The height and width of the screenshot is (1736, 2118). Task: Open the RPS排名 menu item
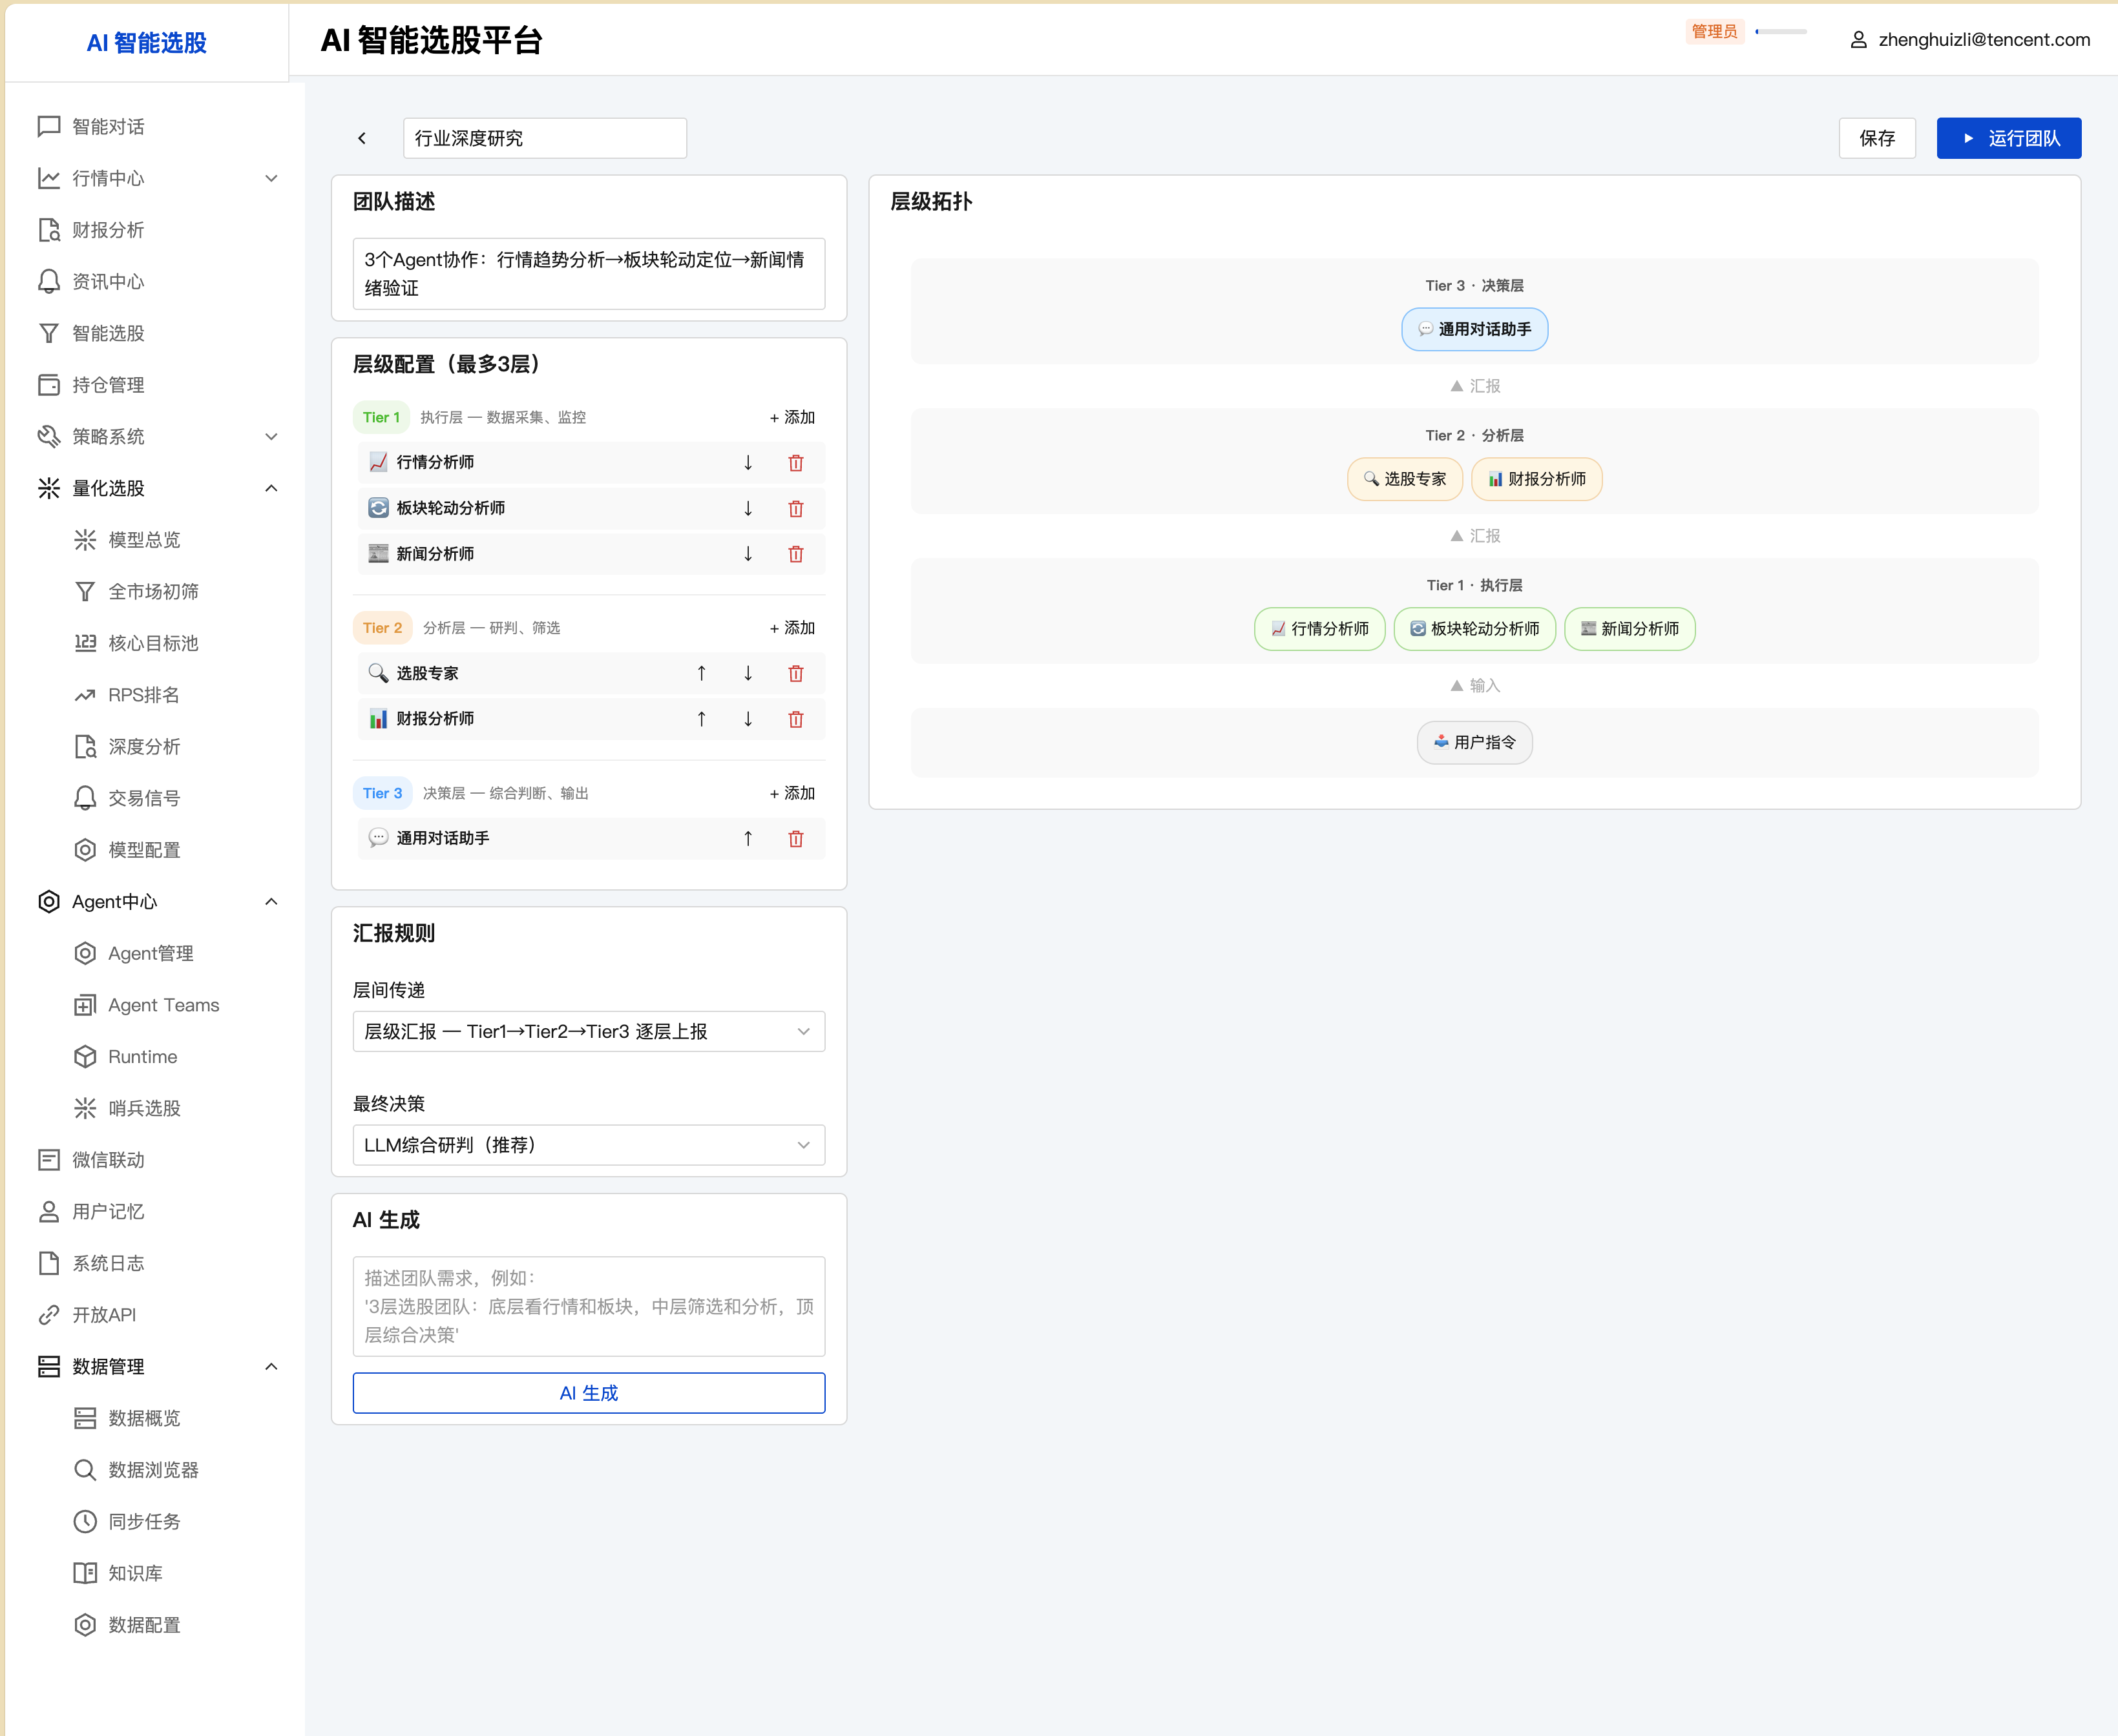[155, 695]
